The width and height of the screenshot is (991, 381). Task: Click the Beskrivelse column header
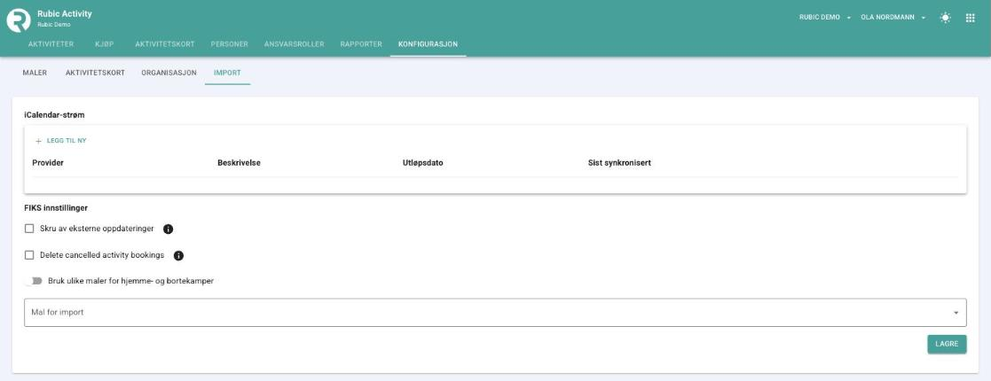pyautogui.click(x=239, y=163)
